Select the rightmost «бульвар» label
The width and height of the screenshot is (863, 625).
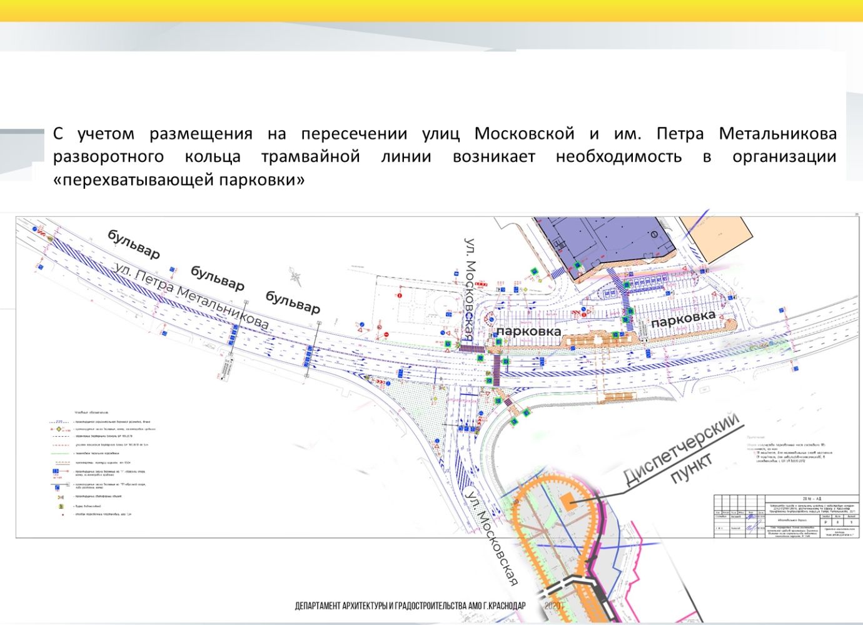293,302
